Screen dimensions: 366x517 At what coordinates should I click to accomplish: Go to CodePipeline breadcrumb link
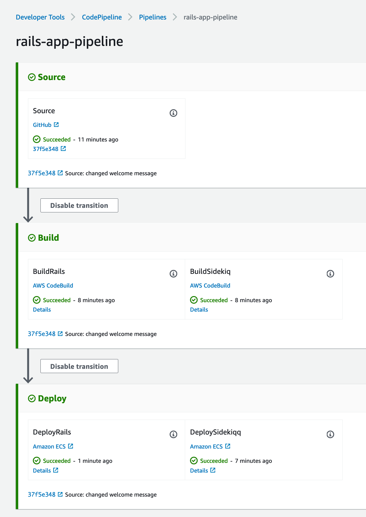(102, 17)
